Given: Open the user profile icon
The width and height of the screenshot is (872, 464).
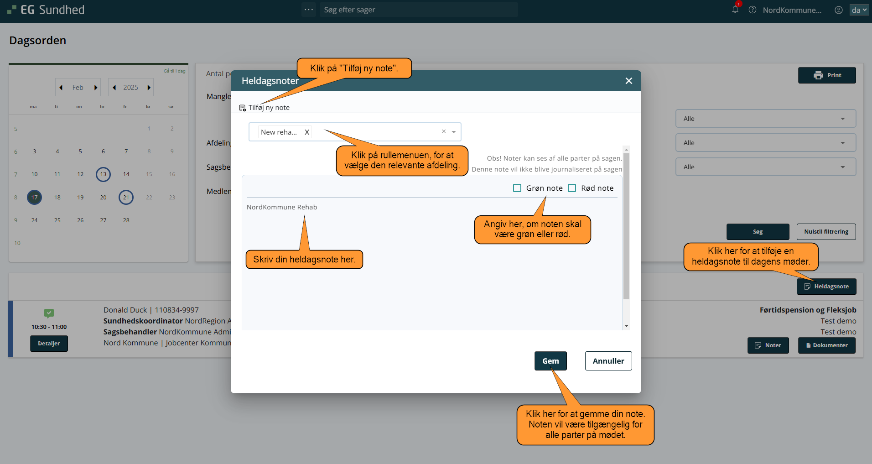Looking at the screenshot, I should coord(838,10).
